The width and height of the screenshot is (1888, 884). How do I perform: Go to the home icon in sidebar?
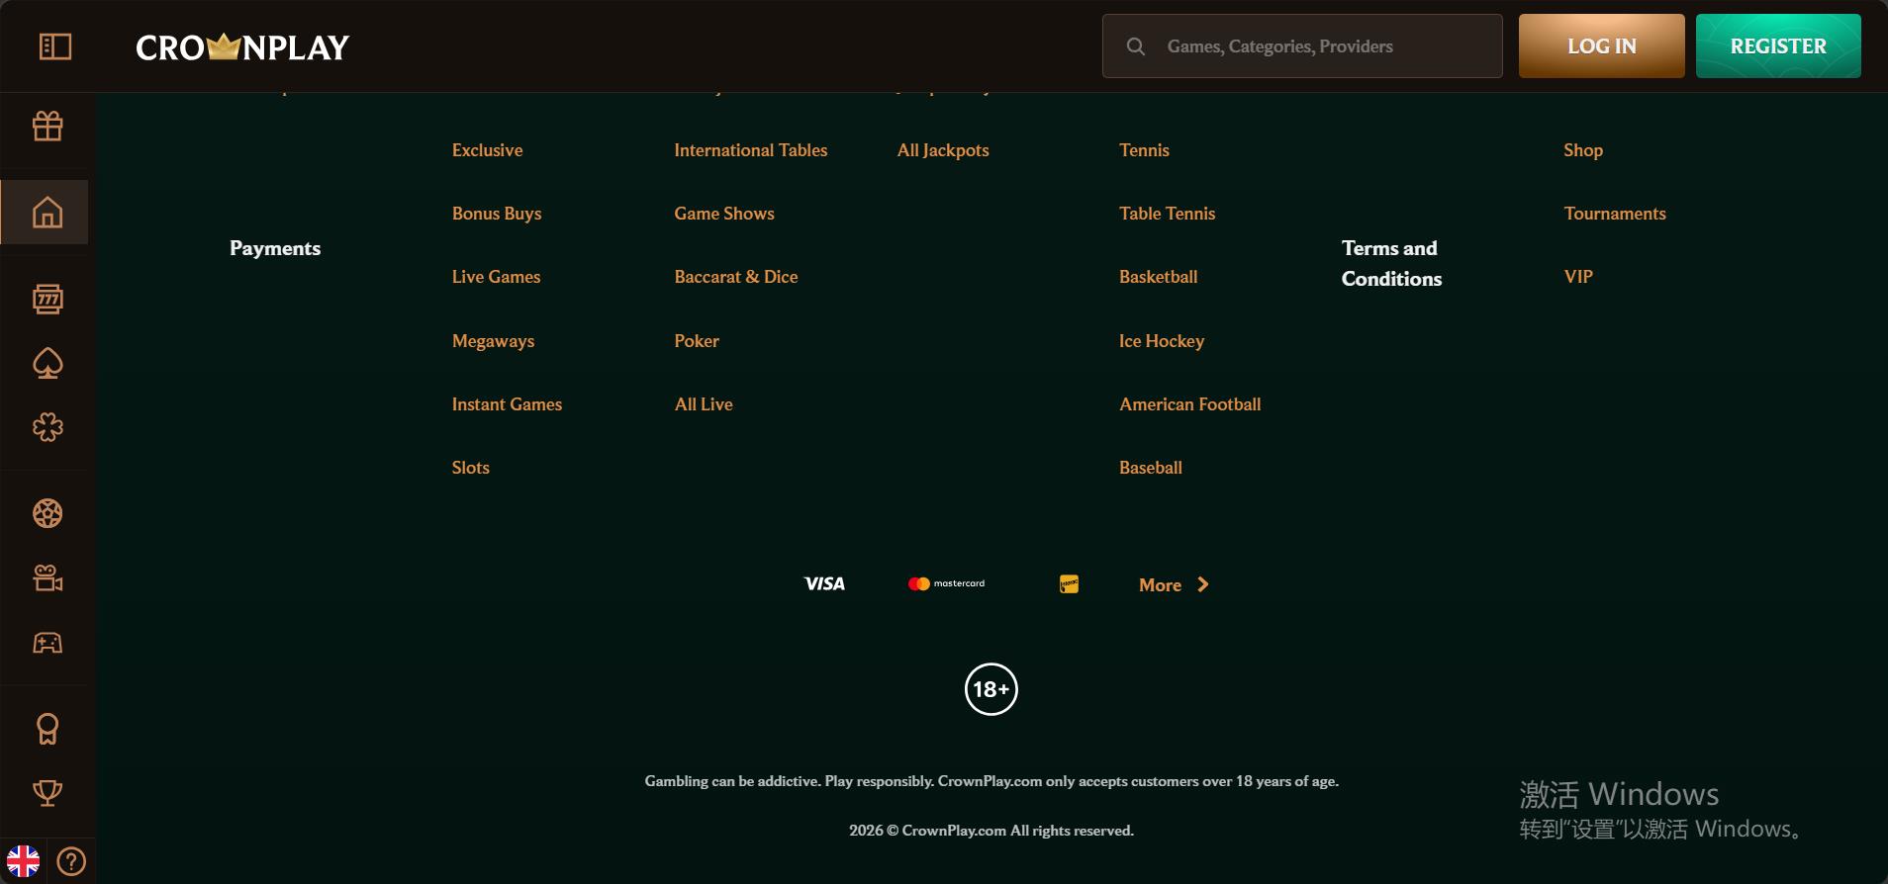click(47, 213)
